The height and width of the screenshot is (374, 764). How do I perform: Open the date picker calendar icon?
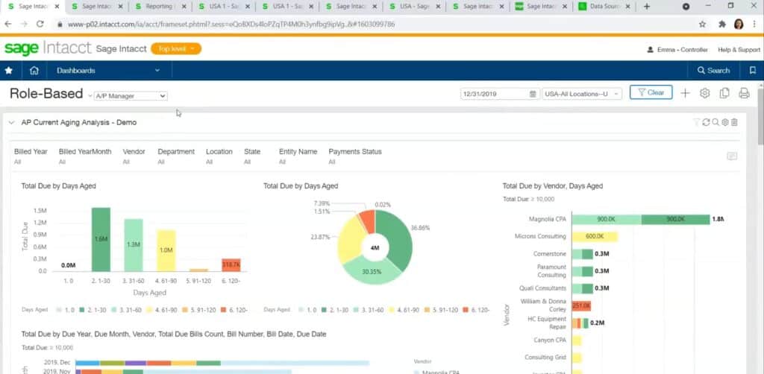coord(533,94)
